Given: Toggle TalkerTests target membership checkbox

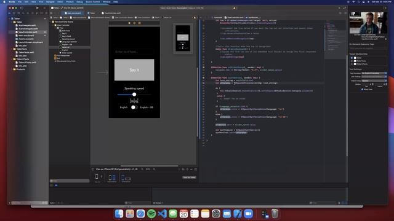Looking at the screenshot, I should [x=352, y=61].
